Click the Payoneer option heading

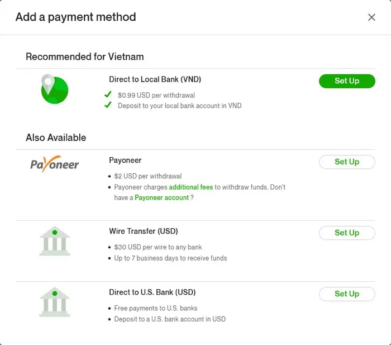point(125,160)
